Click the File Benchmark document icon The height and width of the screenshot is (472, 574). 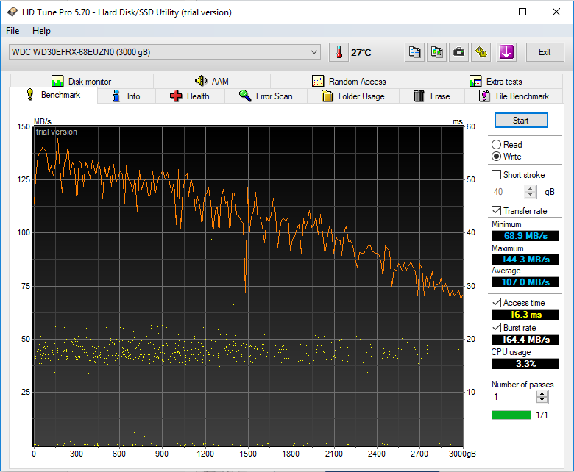[x=484, y=96]
